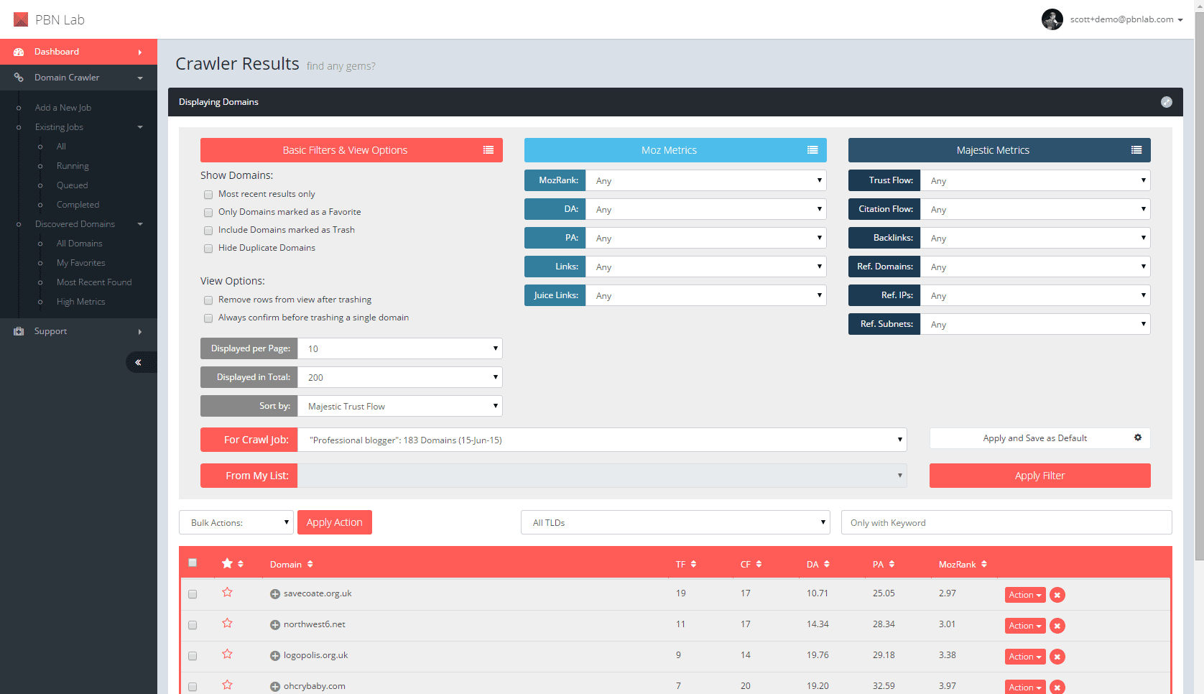Click the sidebar collapse double-arrow icon
The height and width of the screenshot is (694, 1204).
click(x=138, y=363)
